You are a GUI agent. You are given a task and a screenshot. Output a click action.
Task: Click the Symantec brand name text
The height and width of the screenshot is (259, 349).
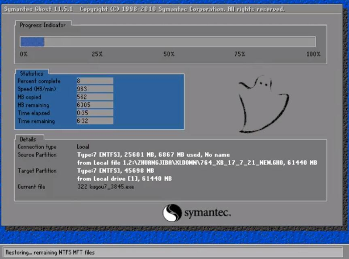coord(207,214)
